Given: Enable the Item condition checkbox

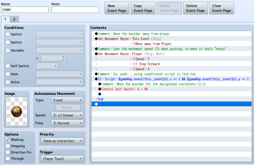Looking at the screenshot, I should point(8,74).
